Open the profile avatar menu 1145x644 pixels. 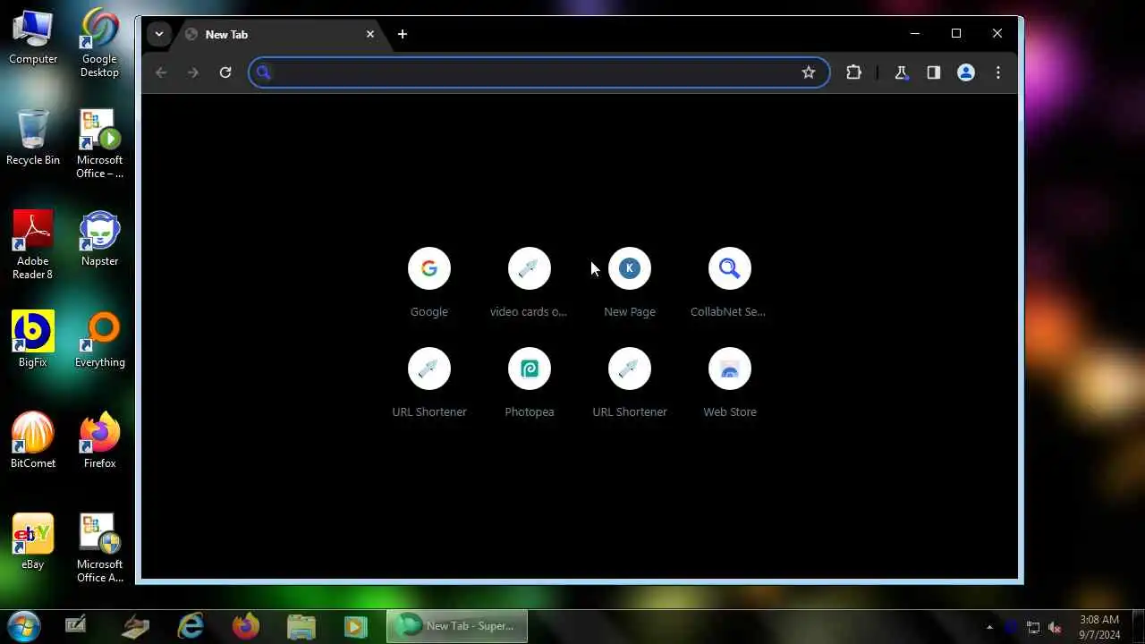click(966, 72)
